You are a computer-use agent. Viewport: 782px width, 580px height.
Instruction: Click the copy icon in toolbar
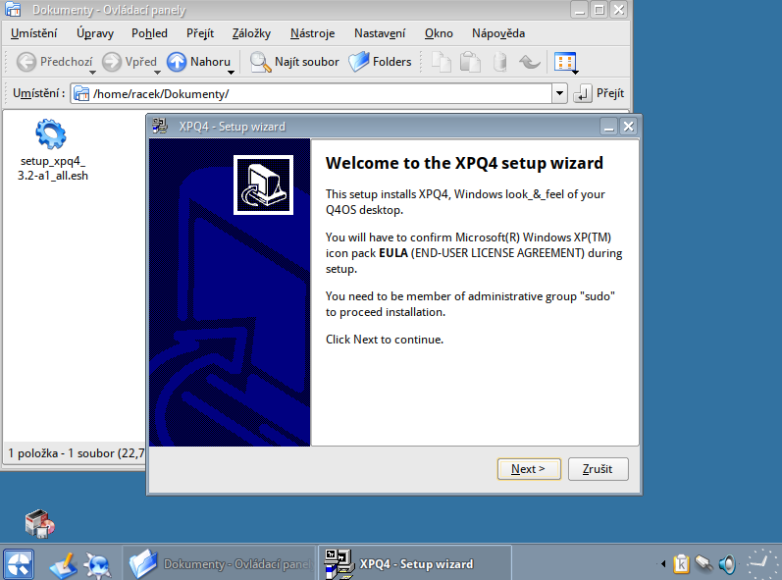[441, 62]
